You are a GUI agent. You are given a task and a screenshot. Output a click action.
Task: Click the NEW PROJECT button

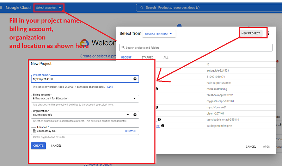coord(251,33)
